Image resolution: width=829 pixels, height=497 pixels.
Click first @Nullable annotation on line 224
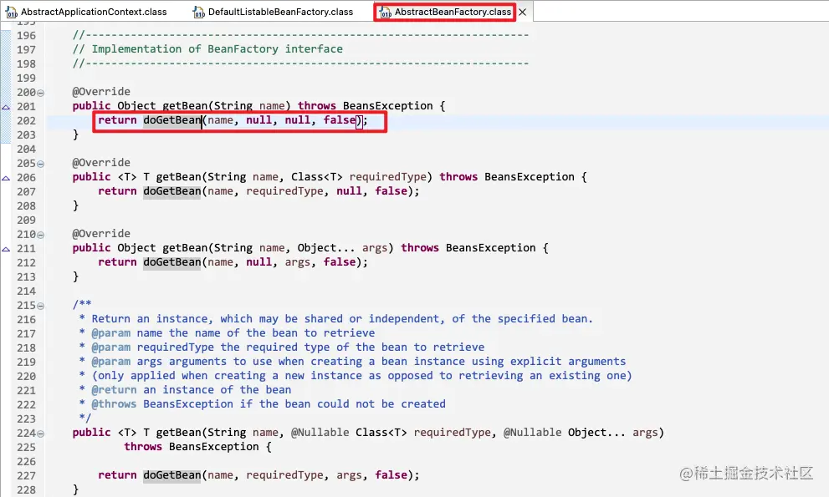point(320,433)
